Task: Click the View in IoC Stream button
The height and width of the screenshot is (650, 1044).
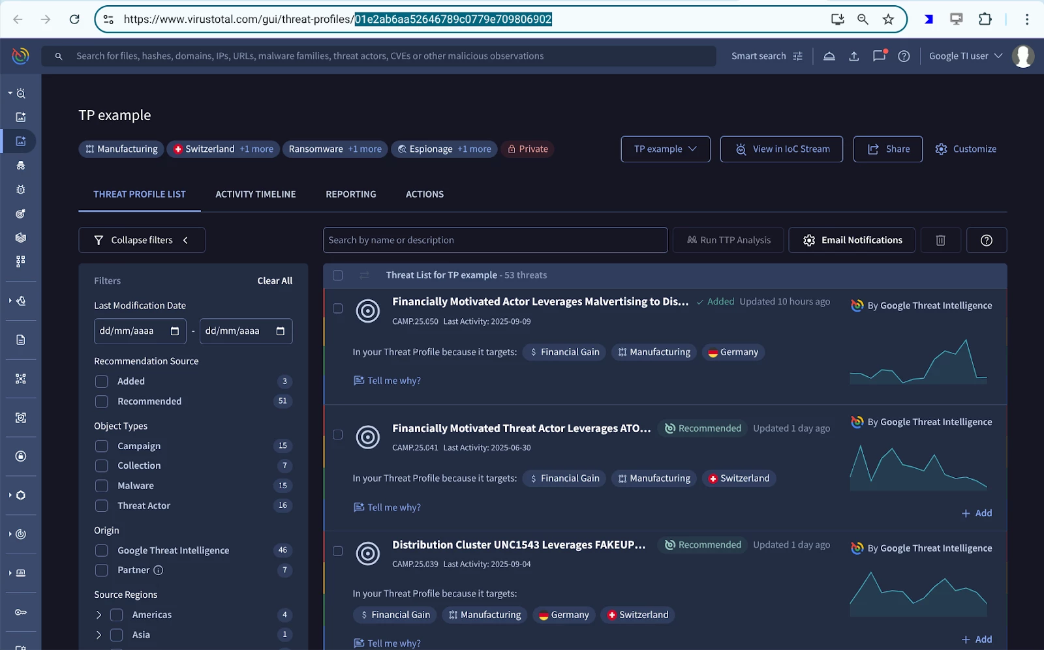Action: point(782,149)
